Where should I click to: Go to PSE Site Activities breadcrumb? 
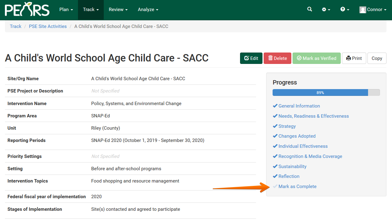[48, 26]
